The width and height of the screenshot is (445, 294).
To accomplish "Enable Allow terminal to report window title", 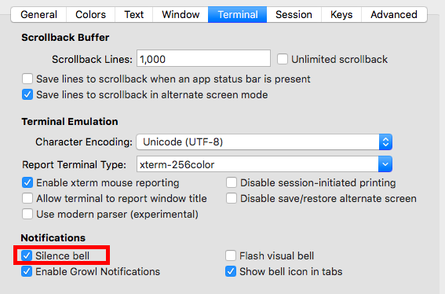I will click(27, 198).
